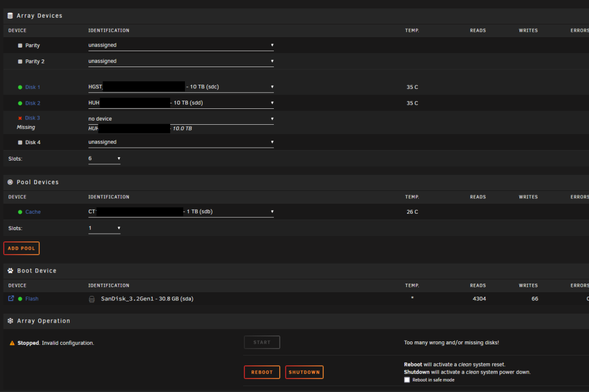589x392 pixels.
Task: Open the Disk 3 'no device' dropdown
Action: click(181, 119)
